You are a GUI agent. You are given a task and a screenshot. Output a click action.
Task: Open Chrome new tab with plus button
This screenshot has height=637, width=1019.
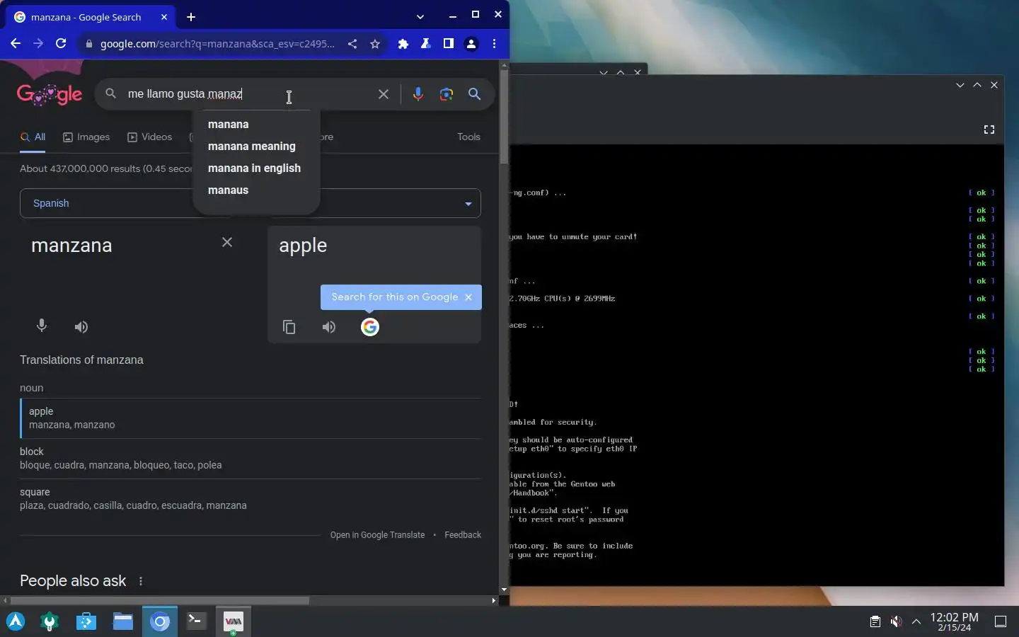191,17
